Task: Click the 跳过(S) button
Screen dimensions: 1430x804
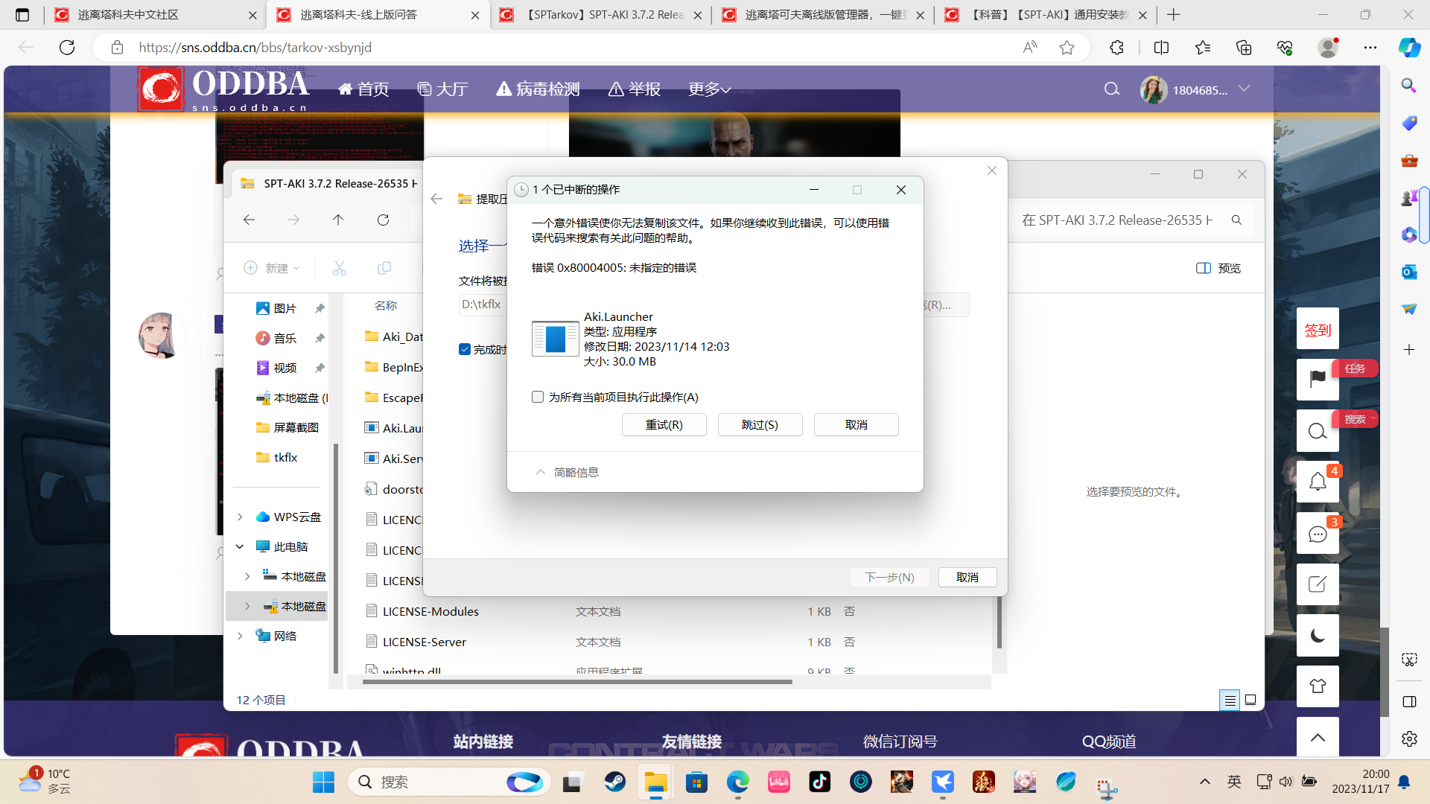Action: click(760, 424)
